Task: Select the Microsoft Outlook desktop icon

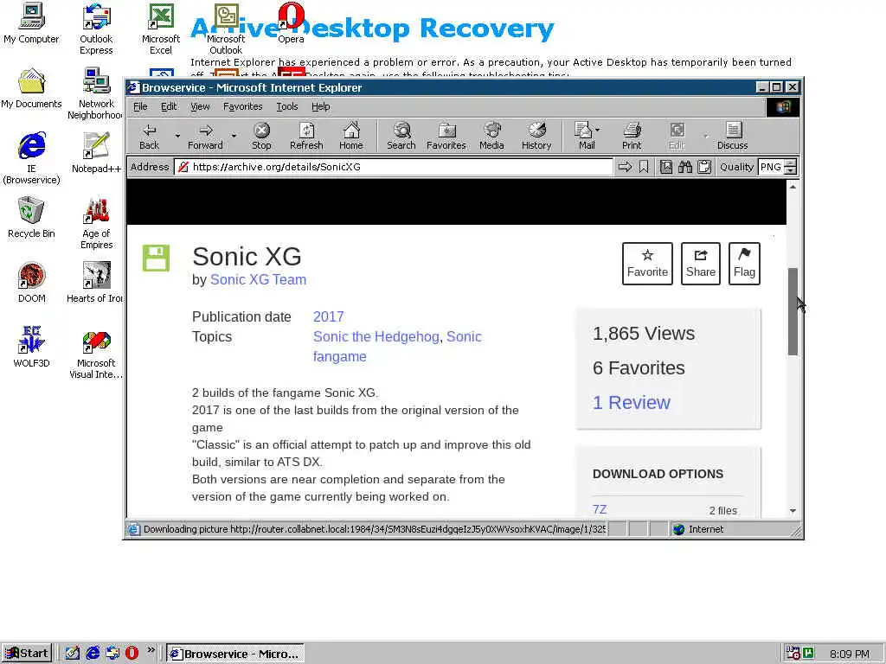Action: (226, 29)
